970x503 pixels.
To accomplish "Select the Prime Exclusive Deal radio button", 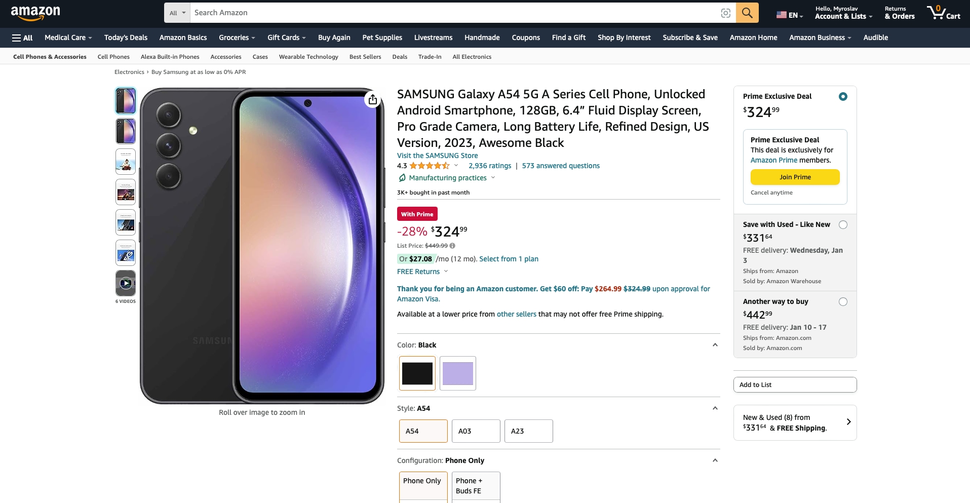I will pos(843,96).
